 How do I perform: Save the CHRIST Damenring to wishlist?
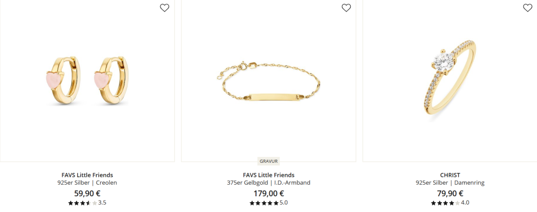point(528,8)
